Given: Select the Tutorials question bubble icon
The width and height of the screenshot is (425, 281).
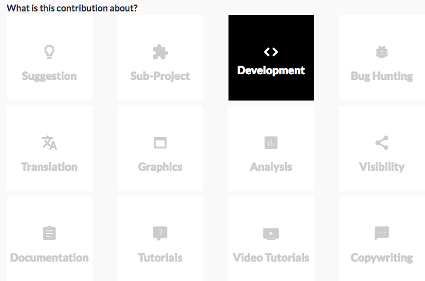Looking at the screenshot, I should pyautogui.click(x=160, y=233).
